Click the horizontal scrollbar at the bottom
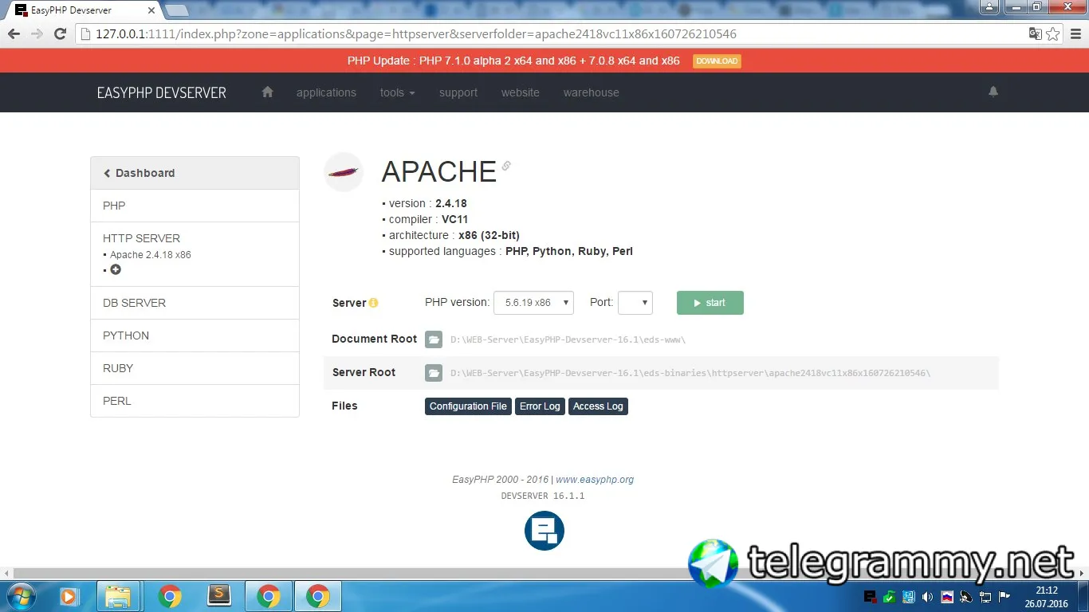 pos(544,574)
